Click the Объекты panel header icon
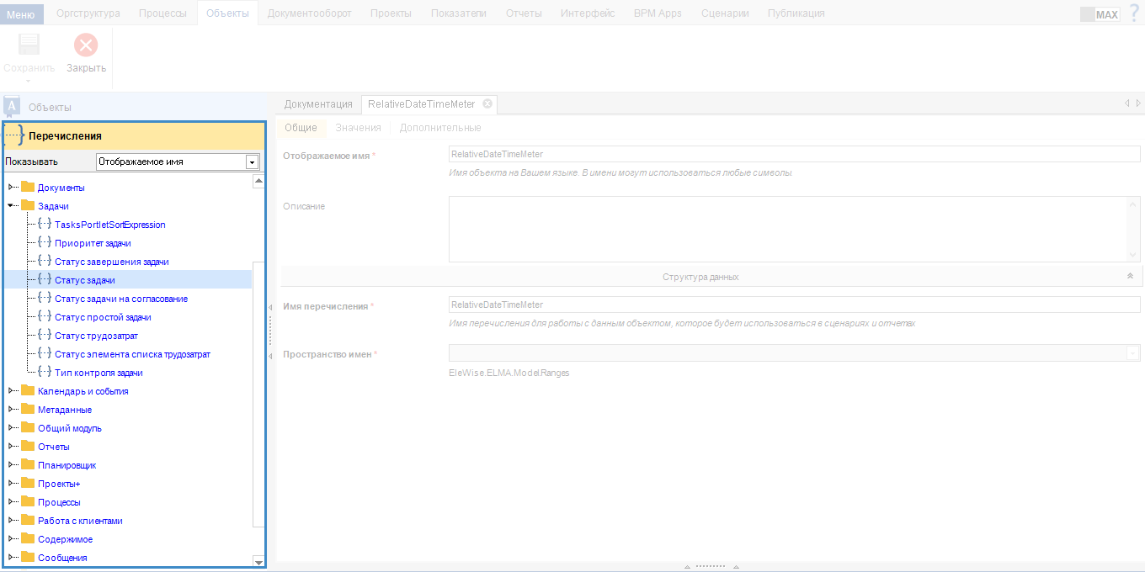Viewport: 1145px width, 572px height. [x=12, y=106]
